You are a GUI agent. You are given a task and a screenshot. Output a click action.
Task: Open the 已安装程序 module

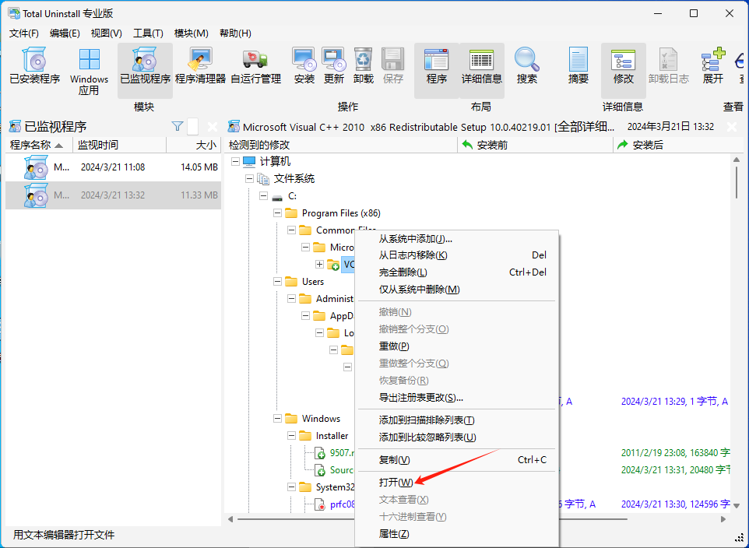[34, 66]
